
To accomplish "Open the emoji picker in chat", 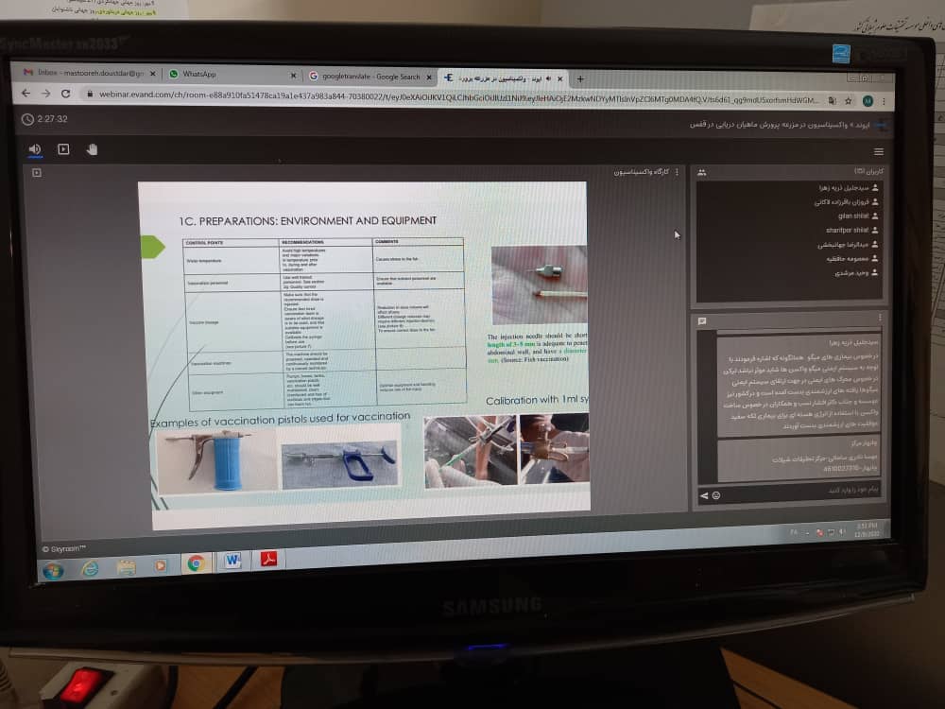I will click(x=715, y=495).
